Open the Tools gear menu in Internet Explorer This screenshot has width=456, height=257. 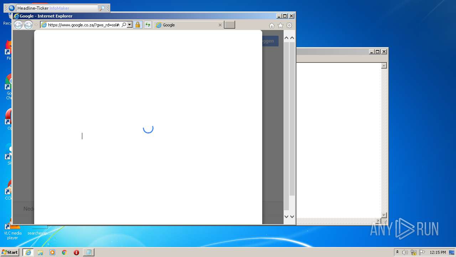click(289, 25)
